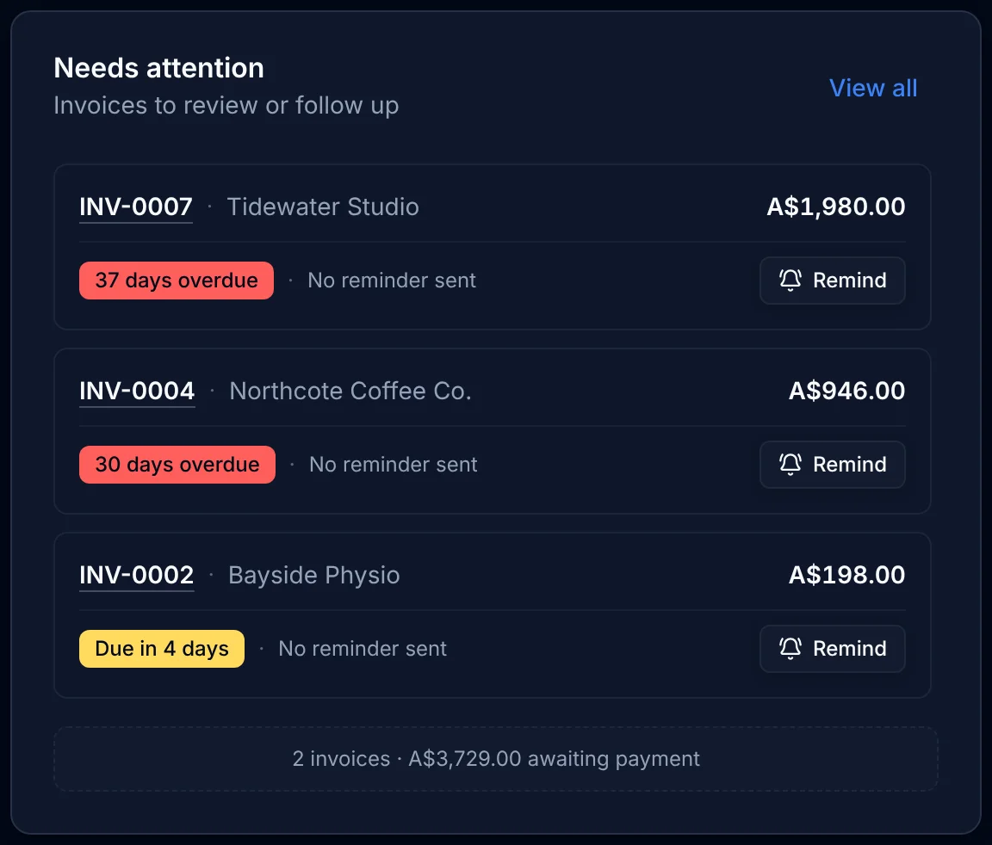Click the Remind label in the INV-0002 row

point(850,648)
